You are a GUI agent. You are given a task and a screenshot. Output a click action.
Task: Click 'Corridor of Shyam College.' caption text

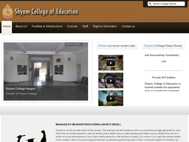pos(22,94)
